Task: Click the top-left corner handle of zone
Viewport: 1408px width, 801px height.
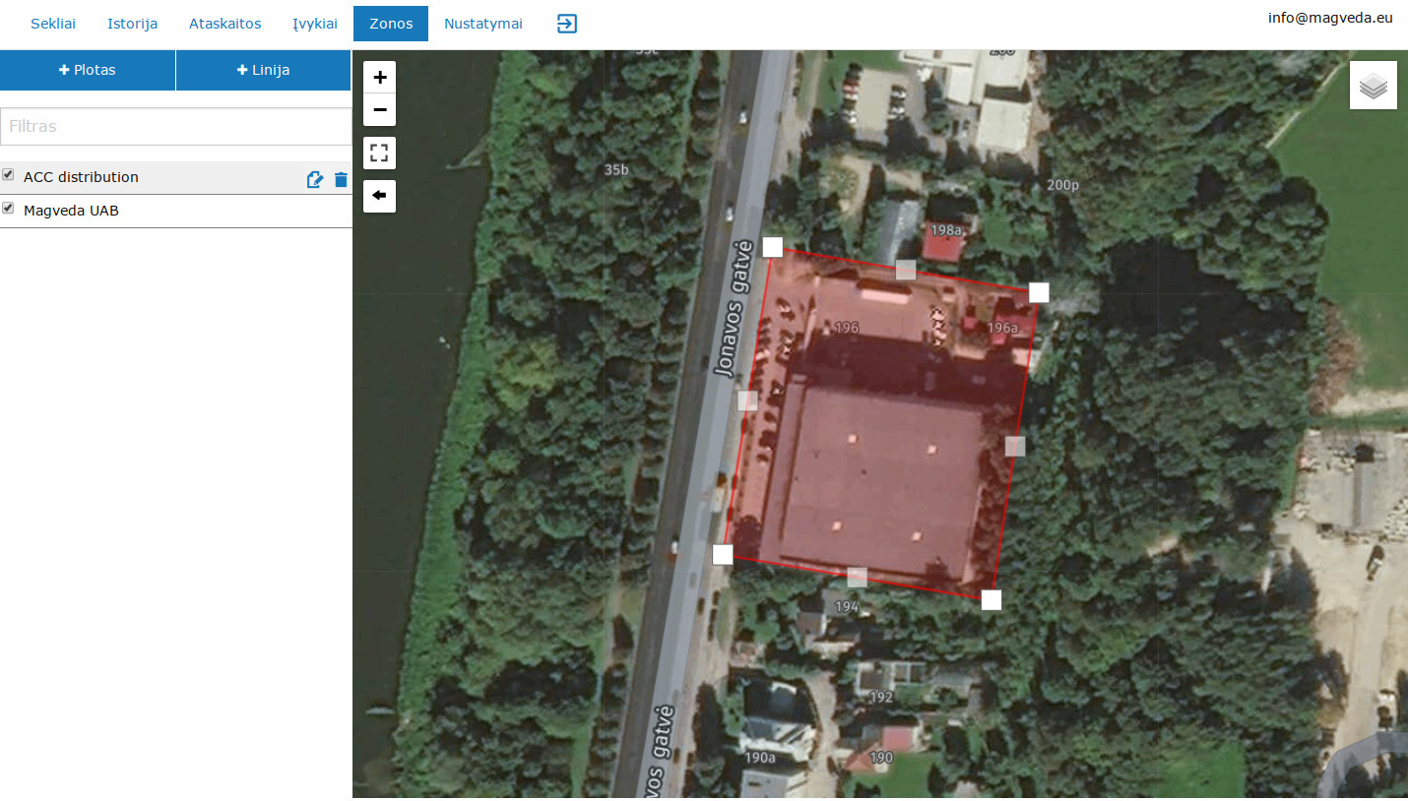Action: point(773,247)
